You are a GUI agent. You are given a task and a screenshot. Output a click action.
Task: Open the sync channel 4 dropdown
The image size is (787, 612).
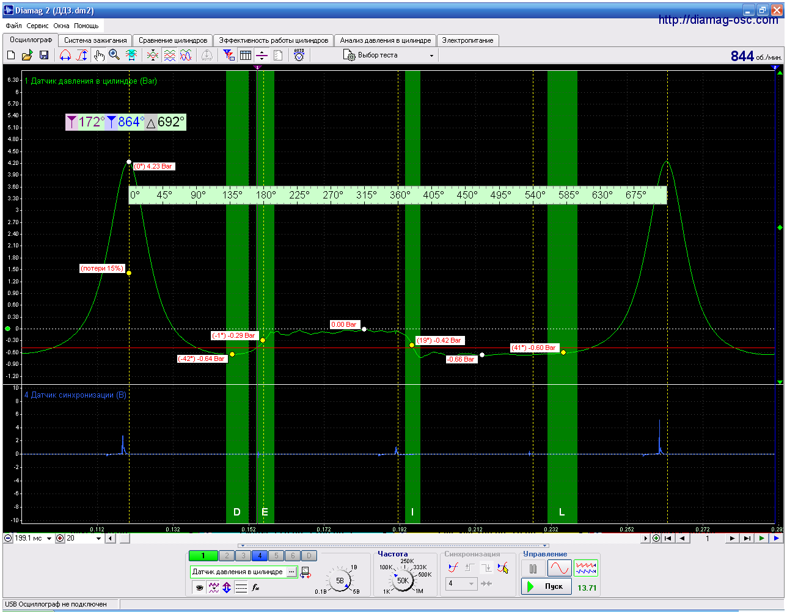461,583
